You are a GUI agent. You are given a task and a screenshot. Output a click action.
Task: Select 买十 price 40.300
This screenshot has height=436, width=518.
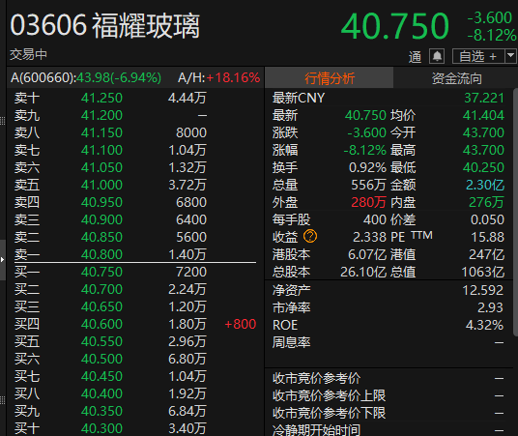(x=101, y=428)
